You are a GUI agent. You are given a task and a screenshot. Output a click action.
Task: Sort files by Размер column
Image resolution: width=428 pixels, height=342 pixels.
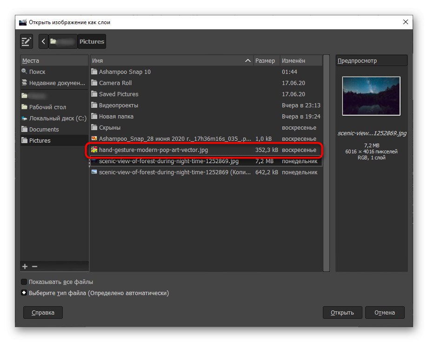click(266, 60)
